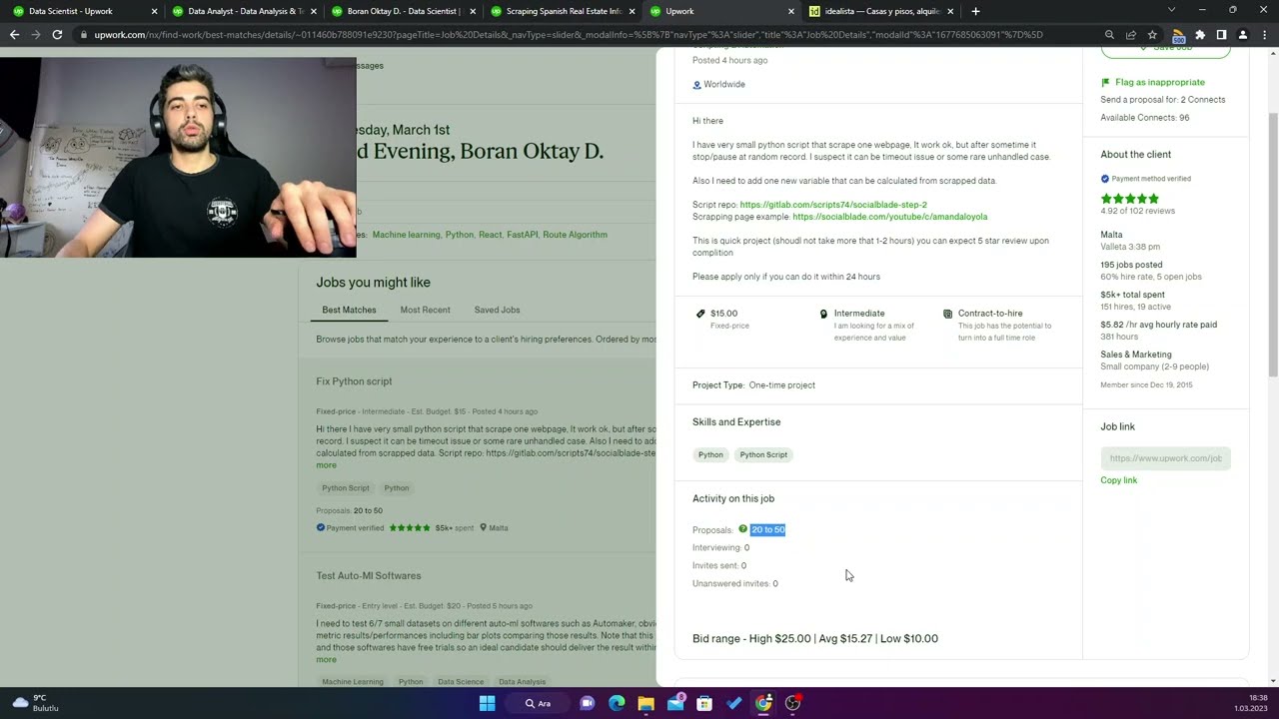Switch to the Boran Oktay D. tab
1279x719 pixels.
tap(403, 11)
